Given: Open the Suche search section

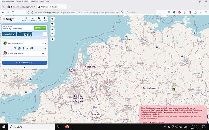Looking at the screenshot, I should (33, 19).
